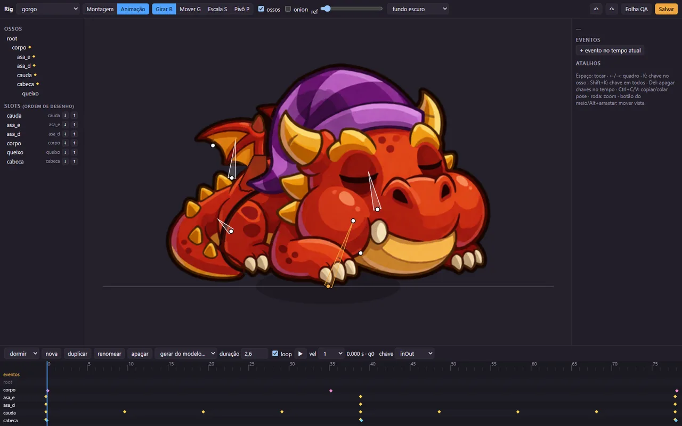
Task: Move cabeca slot up with arrow
Action: point(75,161)
